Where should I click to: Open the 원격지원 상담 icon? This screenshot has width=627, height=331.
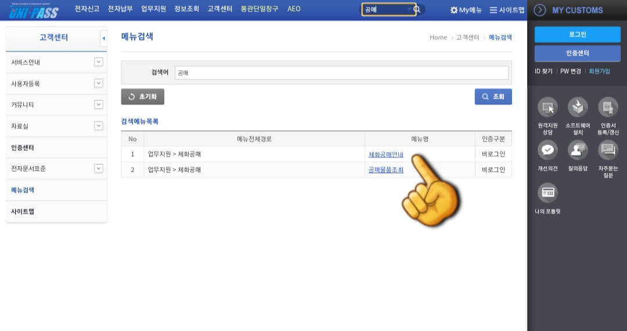(x=547, y=107)
